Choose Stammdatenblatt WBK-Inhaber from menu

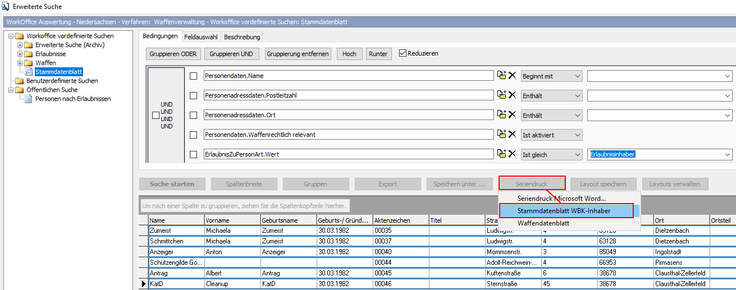pos(564,210)
